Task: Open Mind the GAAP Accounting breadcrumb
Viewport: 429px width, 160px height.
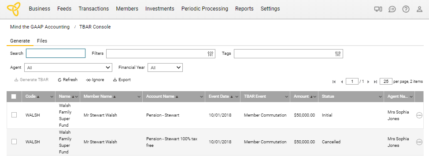Action: click(x=40, y=27)
